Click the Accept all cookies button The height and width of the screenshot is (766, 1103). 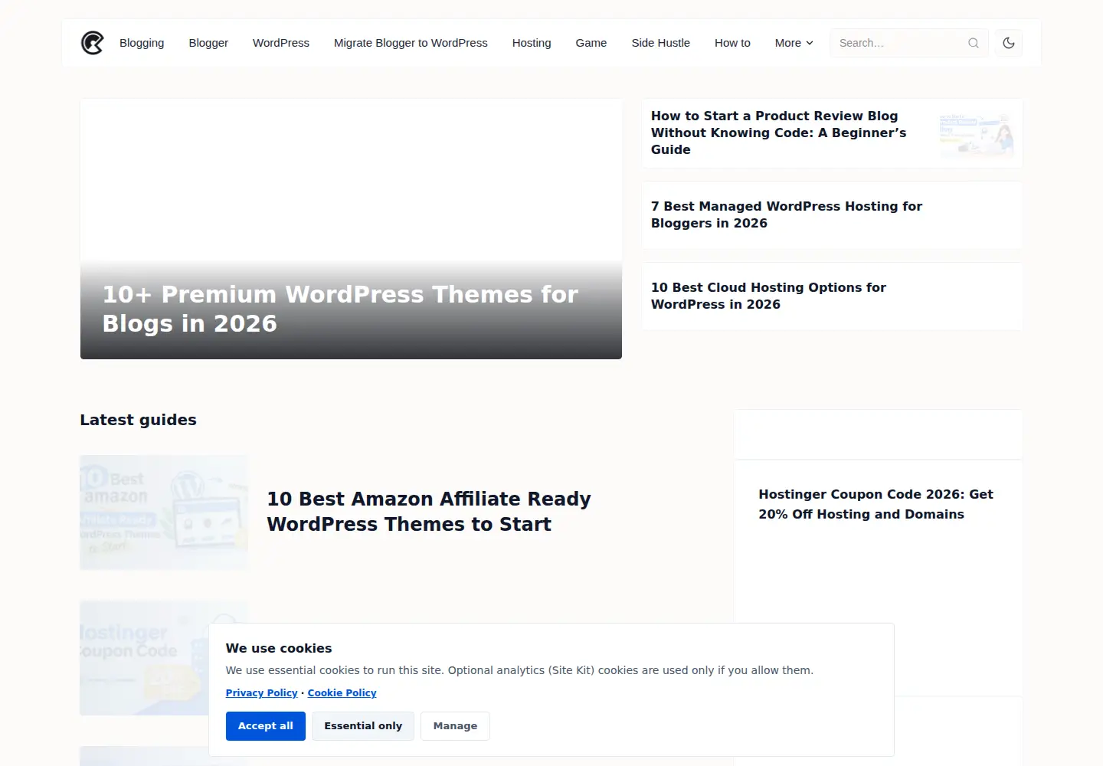(x=265, y=726)
